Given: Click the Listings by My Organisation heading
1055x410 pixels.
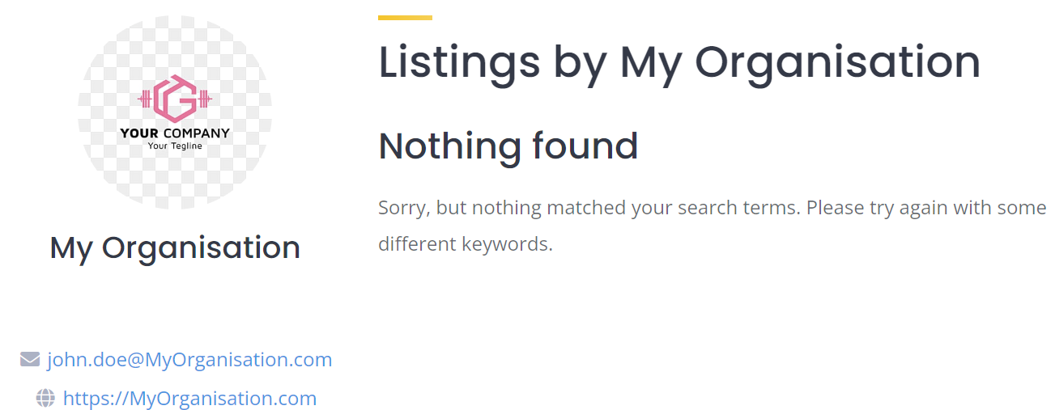Looking at the screenshot, I should pos(679,63).
